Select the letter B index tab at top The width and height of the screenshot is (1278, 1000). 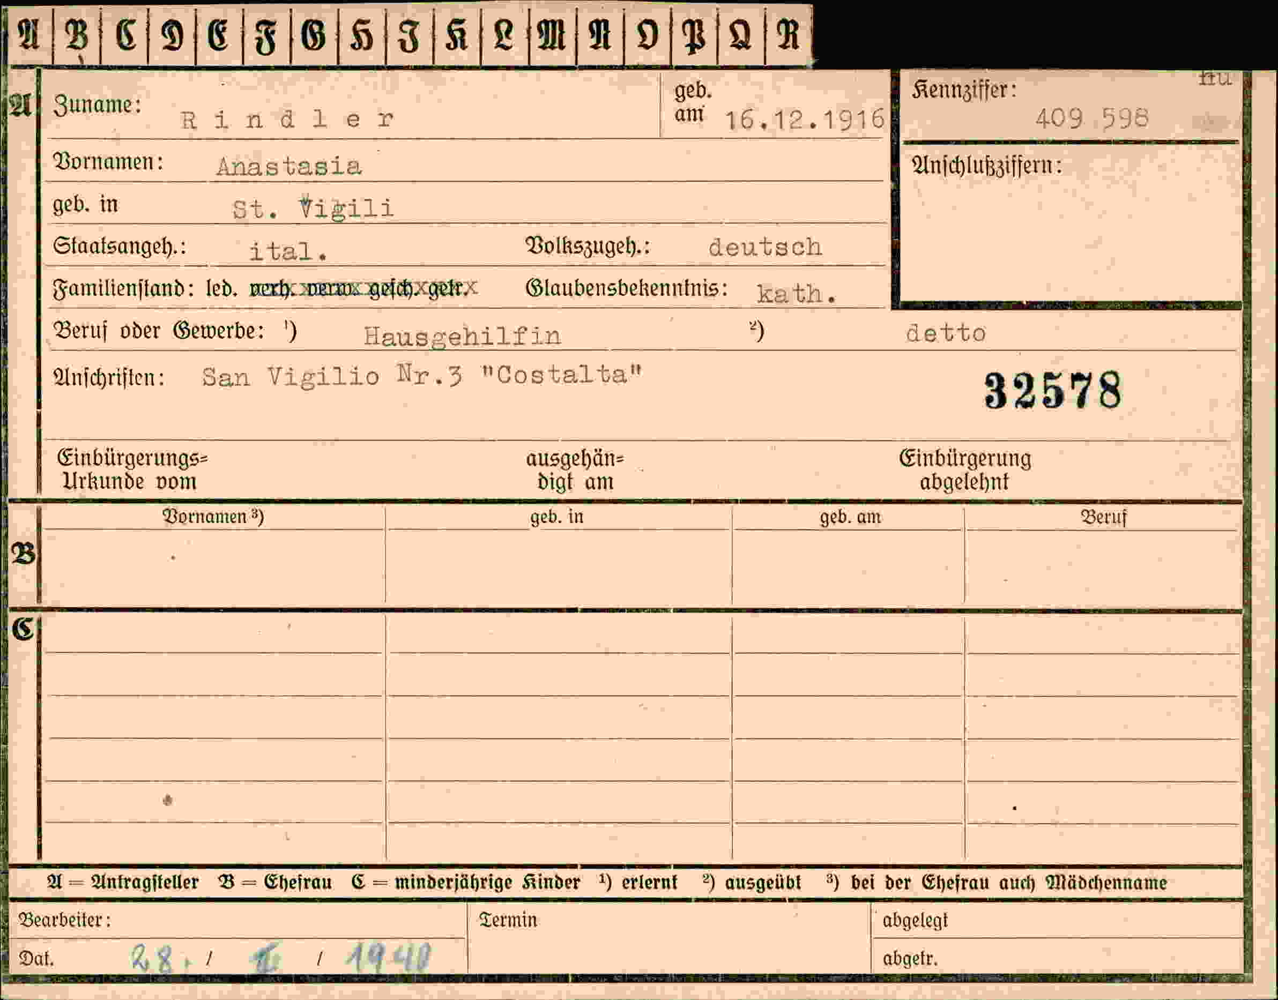(77, 34)
